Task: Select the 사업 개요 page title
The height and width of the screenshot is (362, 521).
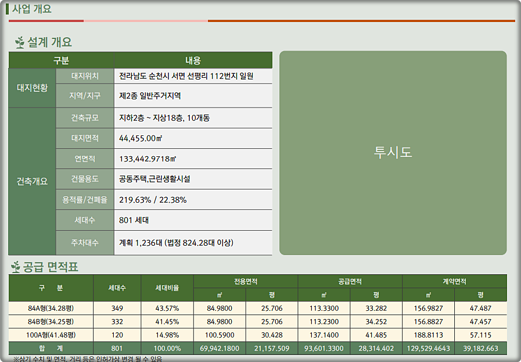Action: click(32, 9)
